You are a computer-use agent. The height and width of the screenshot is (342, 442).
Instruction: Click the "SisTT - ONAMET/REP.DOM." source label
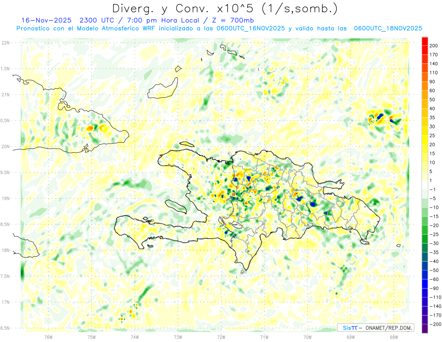click(376, 328)
